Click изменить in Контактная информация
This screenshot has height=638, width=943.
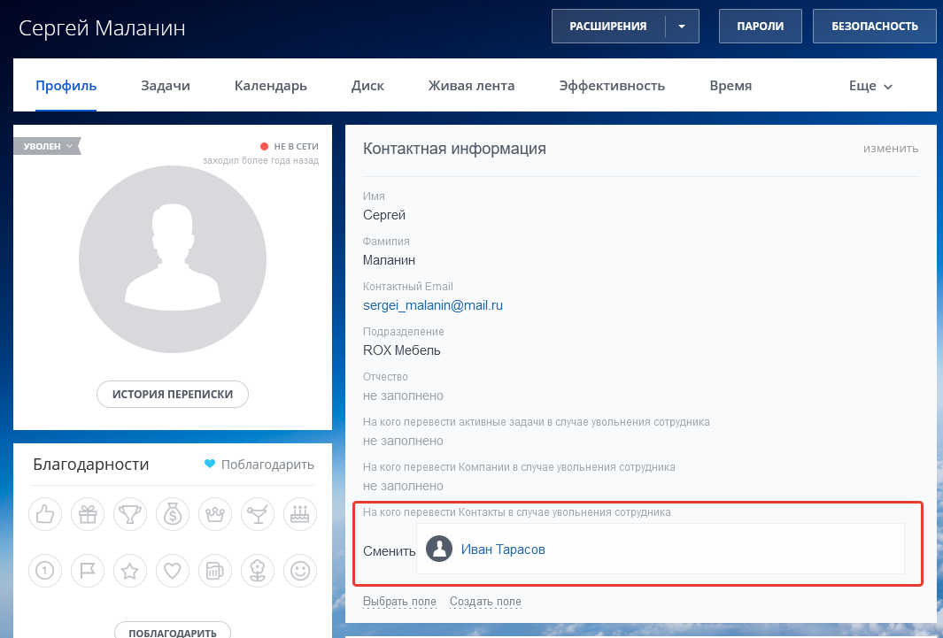(891, 149)
